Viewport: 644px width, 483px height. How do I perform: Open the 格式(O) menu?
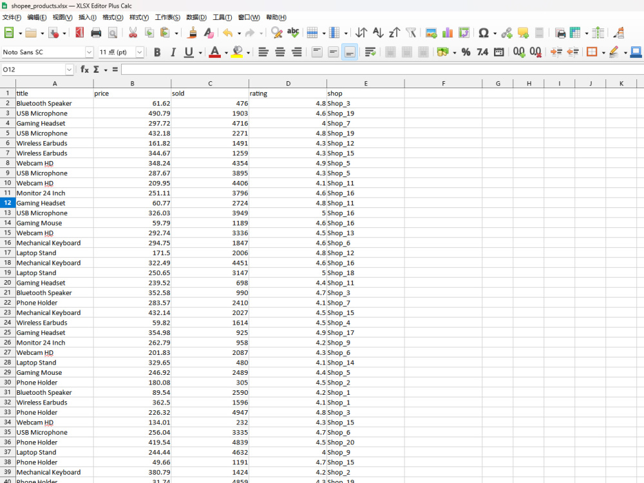[113, 17]
